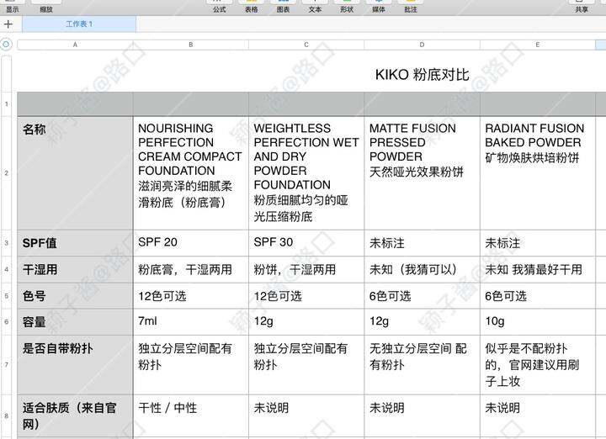Click the 文本 (Text) toolbar button
Image resolution: width=606 pixels, height=439 pixels.
pyautogui.click(x=315, y=6)
